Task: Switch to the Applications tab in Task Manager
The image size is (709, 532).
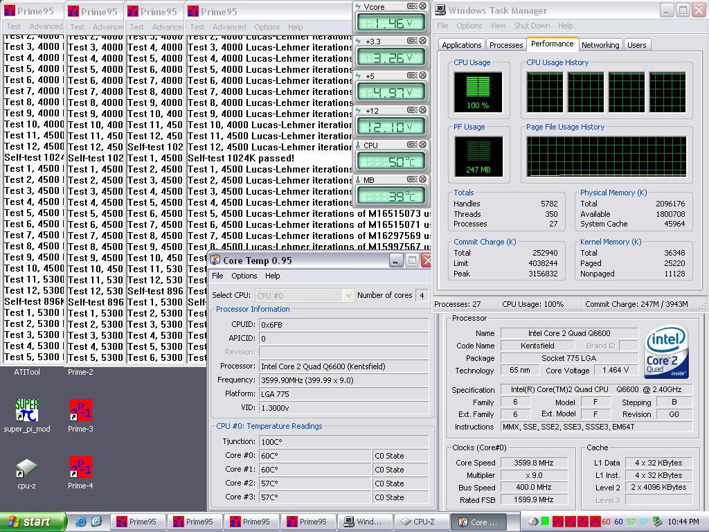Action: tap(461, 45)
